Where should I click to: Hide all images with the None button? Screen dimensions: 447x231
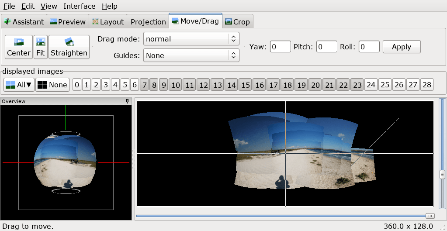click(x=52, y=85)
